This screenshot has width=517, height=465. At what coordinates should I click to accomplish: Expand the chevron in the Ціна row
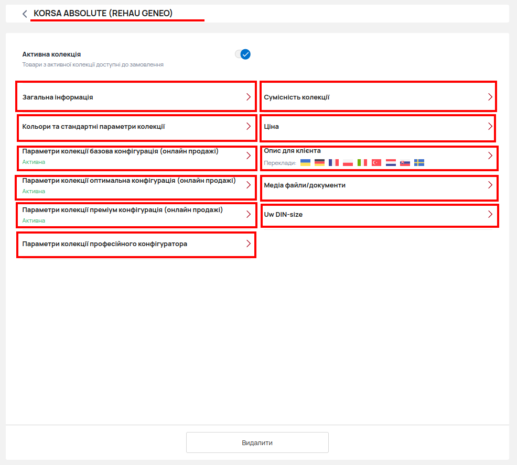click(x=490, y=126)
